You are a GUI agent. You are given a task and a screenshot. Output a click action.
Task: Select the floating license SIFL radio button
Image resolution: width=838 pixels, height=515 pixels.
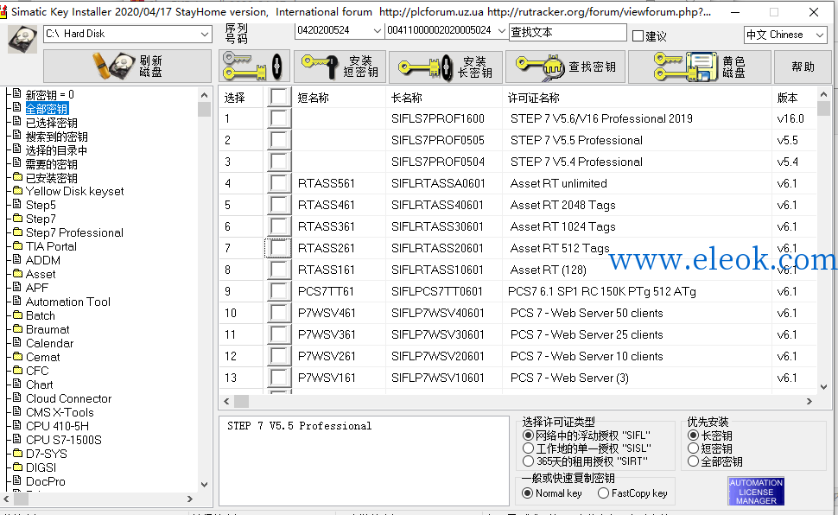528,436
